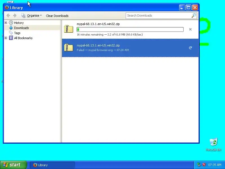Click the Library taskbar button
The image size is (225, 169).
pos(52,165)
